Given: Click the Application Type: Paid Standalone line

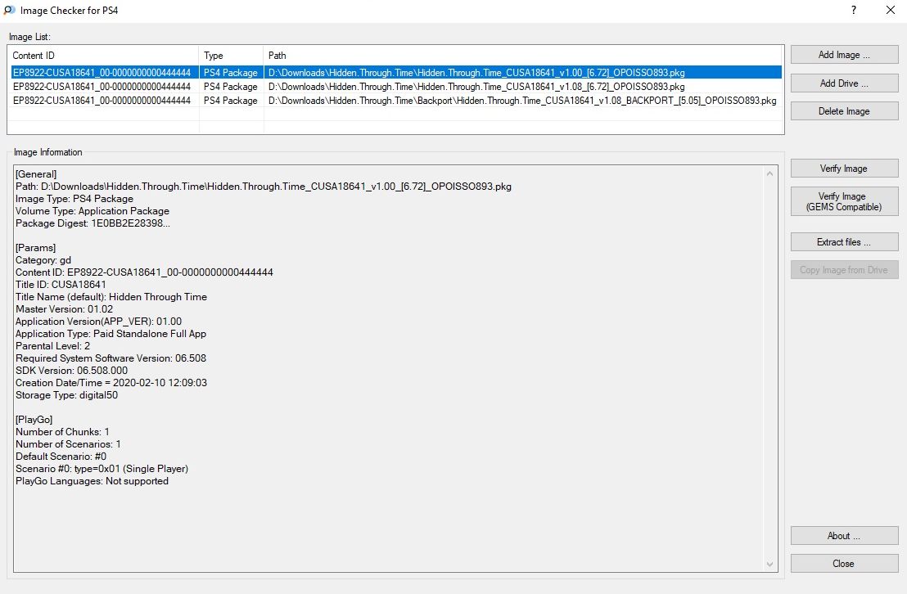Looking at the screenshot, I should (x=111, y=334).
